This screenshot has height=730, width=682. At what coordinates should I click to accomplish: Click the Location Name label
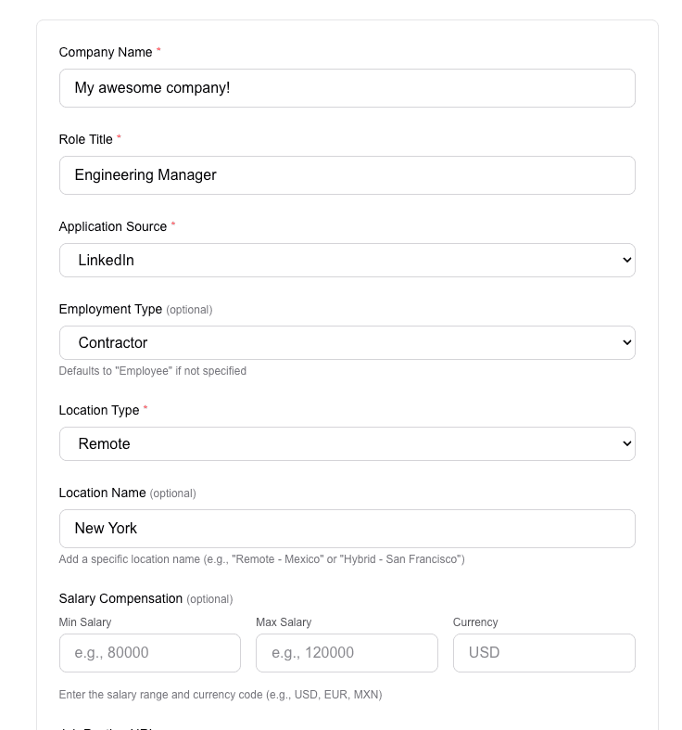(102, 493)
